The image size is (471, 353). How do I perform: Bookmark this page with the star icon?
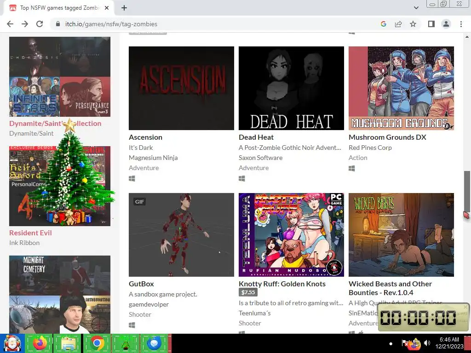413,24
